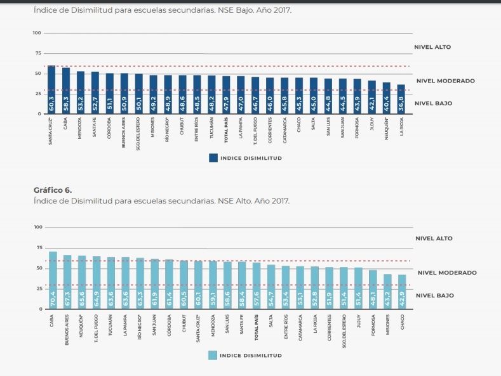
Task: Select the Total País bar labeled 47,9
Action: click(x=226, y=95)
